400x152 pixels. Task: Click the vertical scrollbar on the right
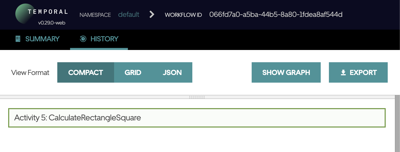(x=397, y=122)
